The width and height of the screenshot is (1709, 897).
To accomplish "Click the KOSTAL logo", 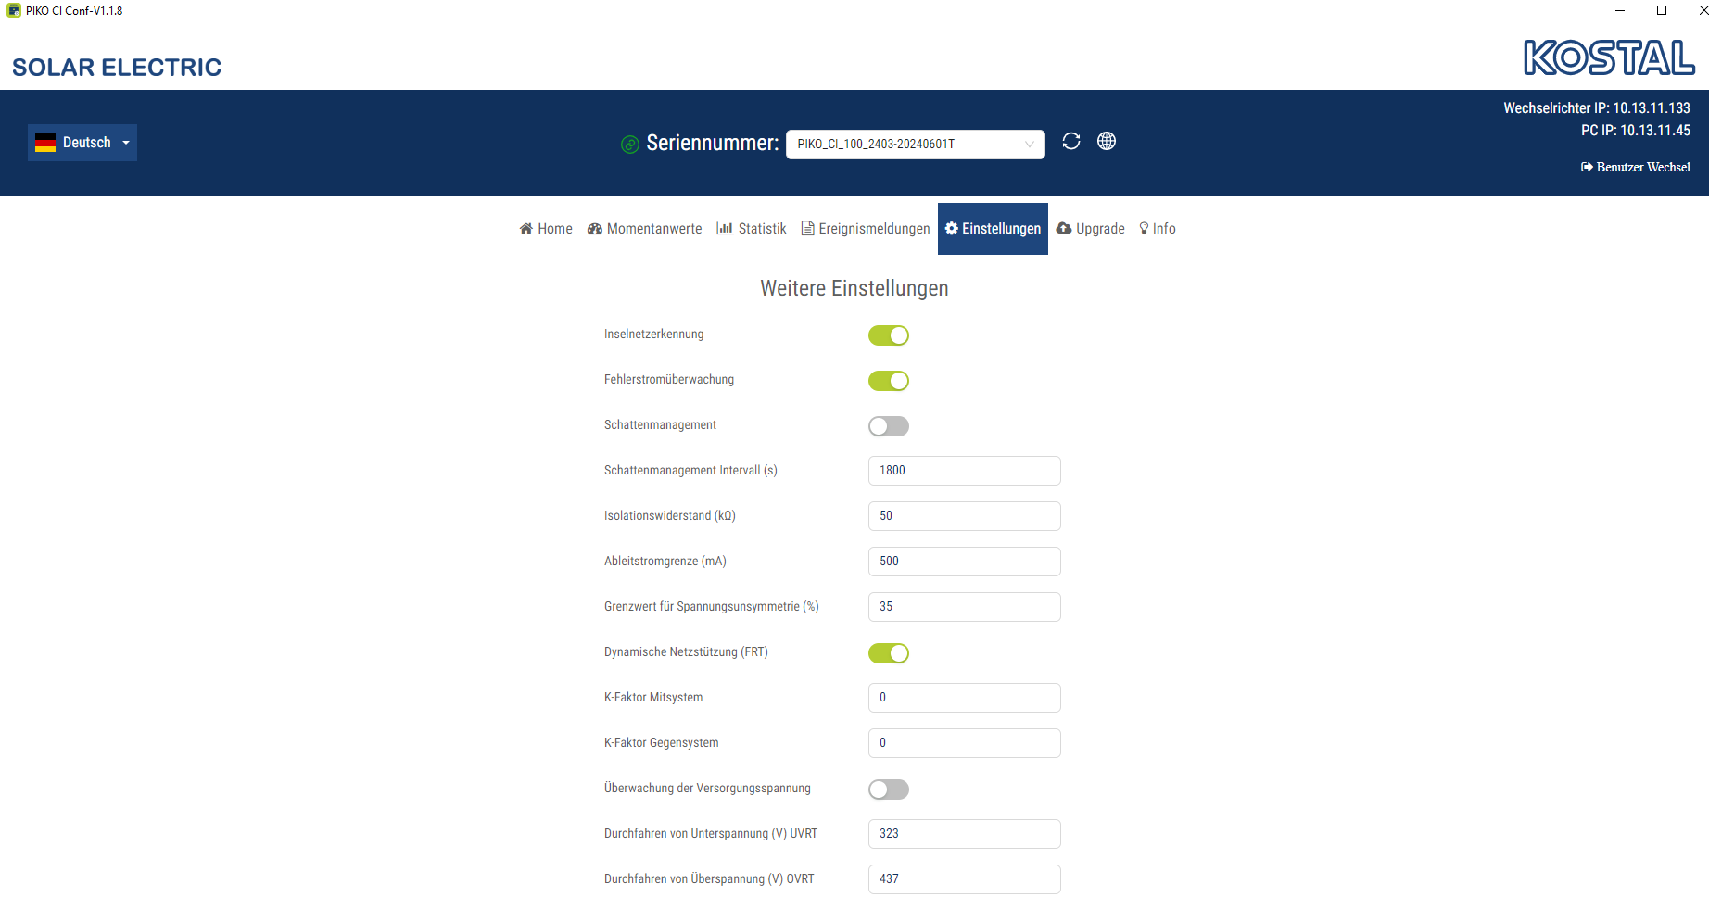I will [x=1609, y=57].
